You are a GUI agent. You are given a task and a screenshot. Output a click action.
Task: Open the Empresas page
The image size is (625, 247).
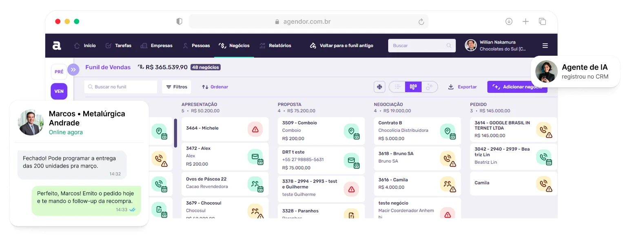tap(156, 46)
